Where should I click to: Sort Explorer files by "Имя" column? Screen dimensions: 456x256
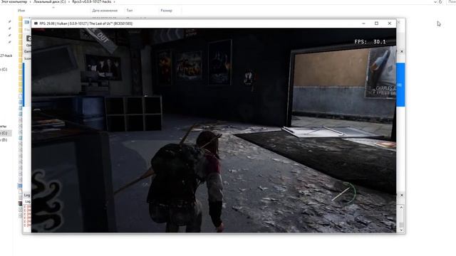pyautogui.click(x=21, y=11)
